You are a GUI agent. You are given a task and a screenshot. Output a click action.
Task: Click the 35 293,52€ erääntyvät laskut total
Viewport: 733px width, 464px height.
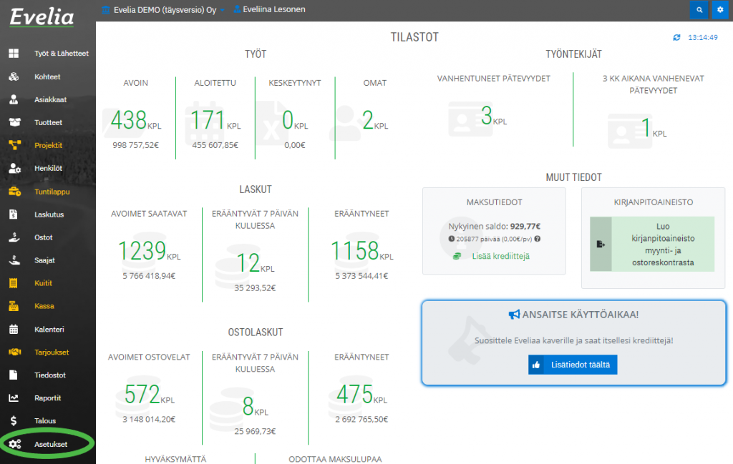pyautogui.click(x=255, y=288)
